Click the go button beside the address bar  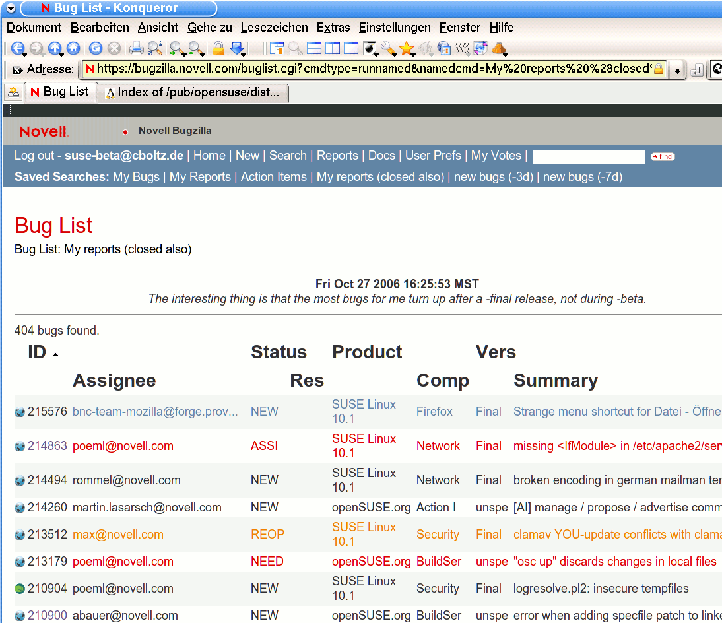[x=696, y=70]
